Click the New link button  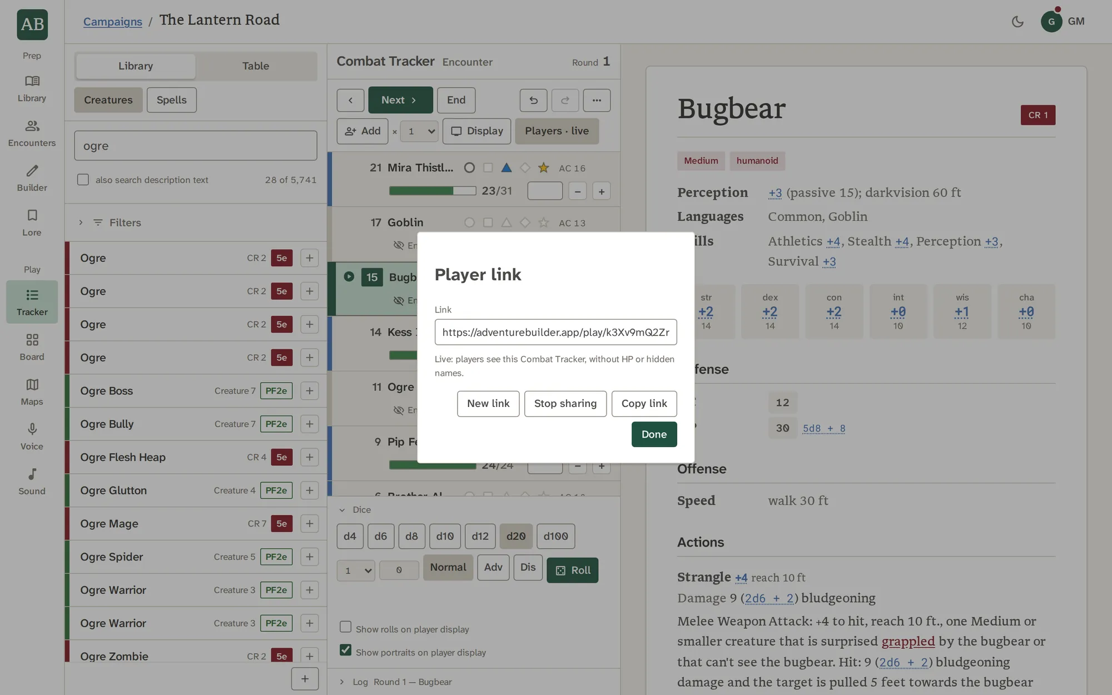[488, 404]
